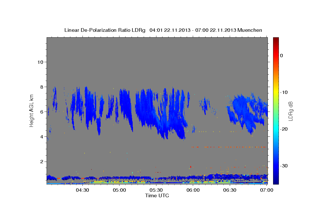The image size is (331, 221).
Task: Click the height tick label 6
Action: tap(42, 112)
